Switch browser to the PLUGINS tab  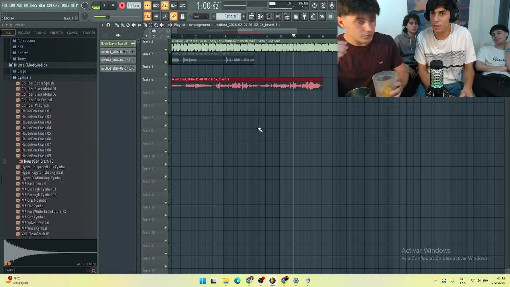pyautogui.click(x=40, y=33)
